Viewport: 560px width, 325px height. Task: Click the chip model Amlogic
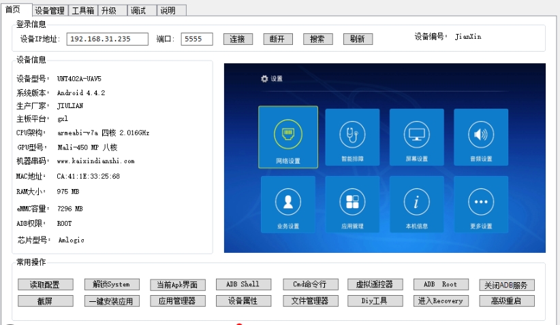pos(72,240)
